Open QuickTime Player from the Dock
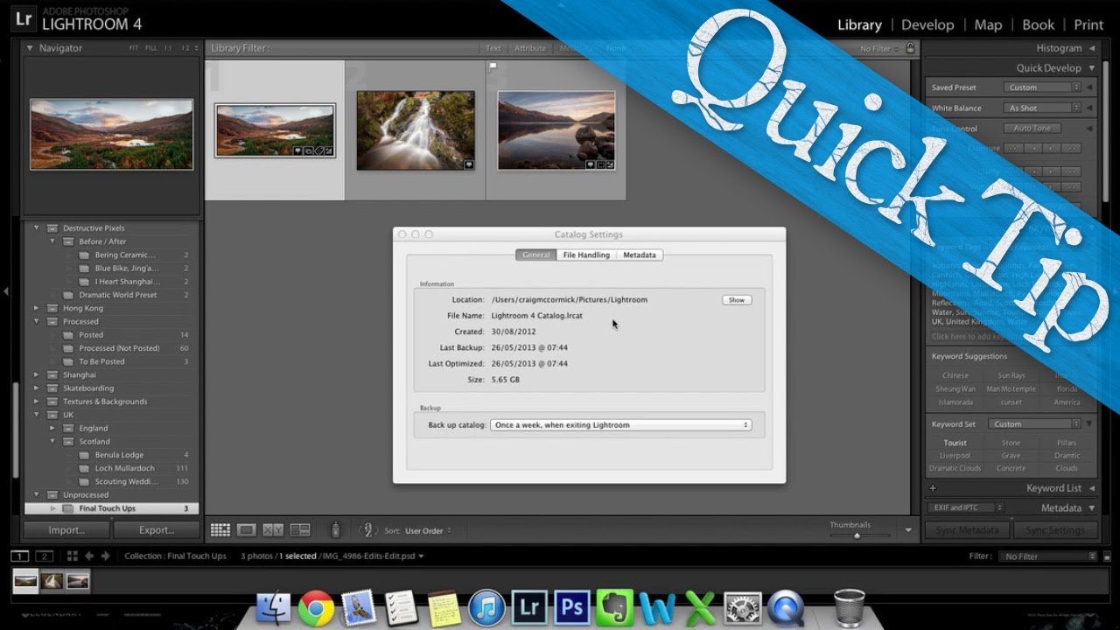The width and height of the screenshot is (1120, 630). pyautogui.click(x=785, y=608)
